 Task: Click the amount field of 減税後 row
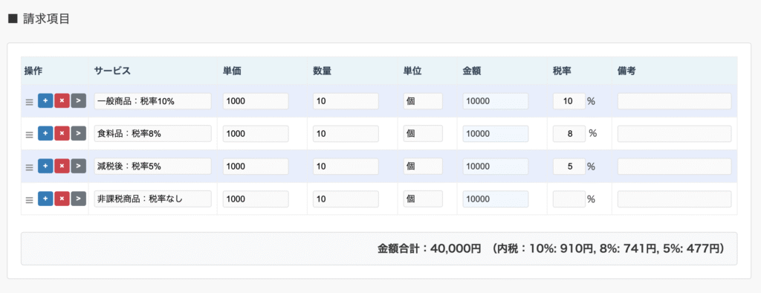496,166
